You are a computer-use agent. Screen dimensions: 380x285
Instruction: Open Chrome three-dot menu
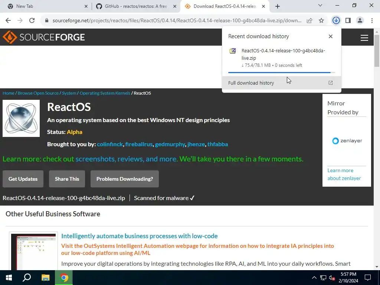(x=372, y=21)
